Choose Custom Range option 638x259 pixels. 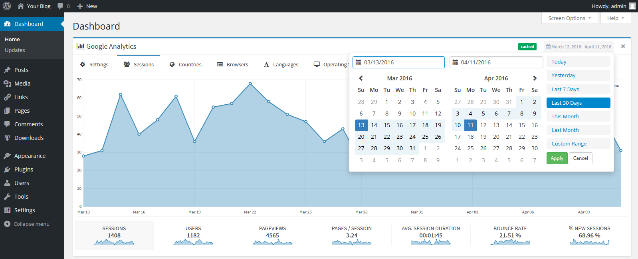pyautogui.click(x=578, y=143)
